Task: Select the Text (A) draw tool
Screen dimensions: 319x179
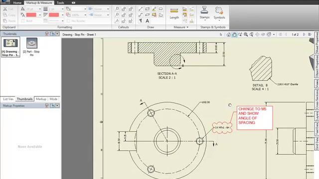Action: pyautogui.click(x=148, y=21)
